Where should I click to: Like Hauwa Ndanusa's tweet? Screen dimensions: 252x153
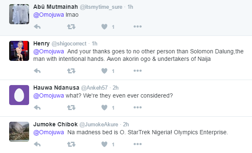[104, 108]
